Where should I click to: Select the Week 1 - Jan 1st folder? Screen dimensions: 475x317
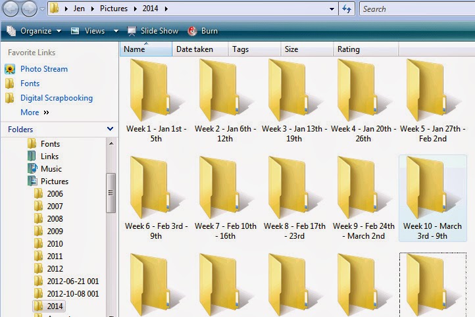(x=157, y=101)
